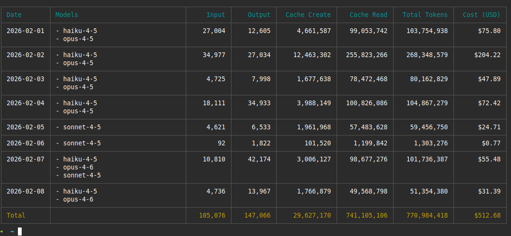
Task: Click total tokens value 101,736,387
Action: 427,159
